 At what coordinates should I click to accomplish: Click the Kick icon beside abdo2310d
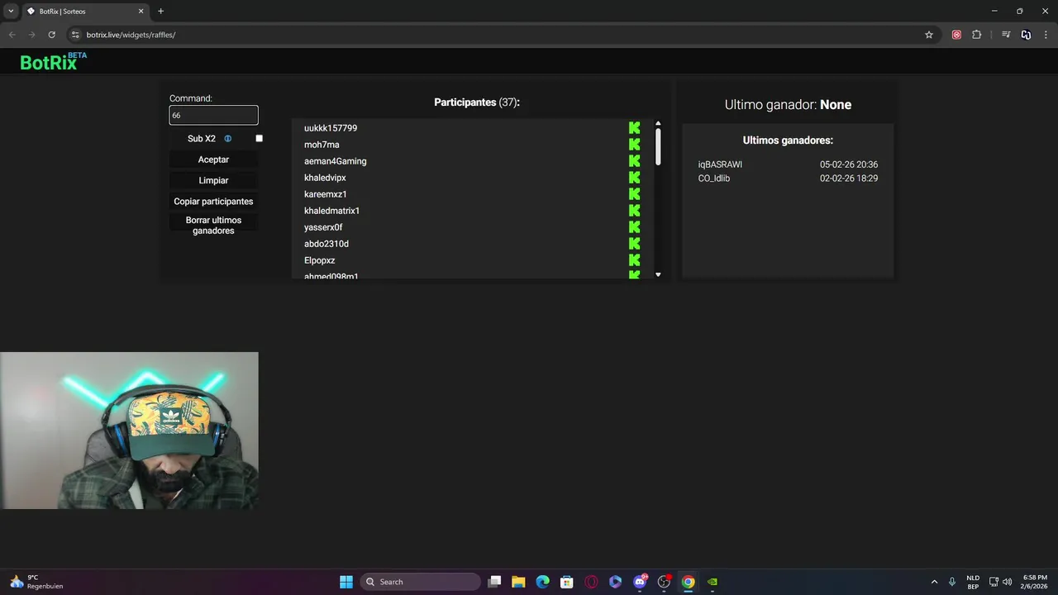(634, 244)
